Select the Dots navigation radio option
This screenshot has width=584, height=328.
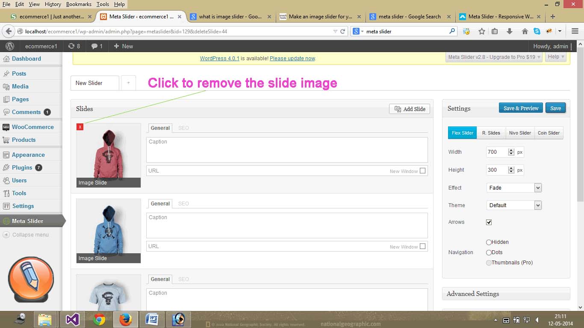(x=489, y=252)
